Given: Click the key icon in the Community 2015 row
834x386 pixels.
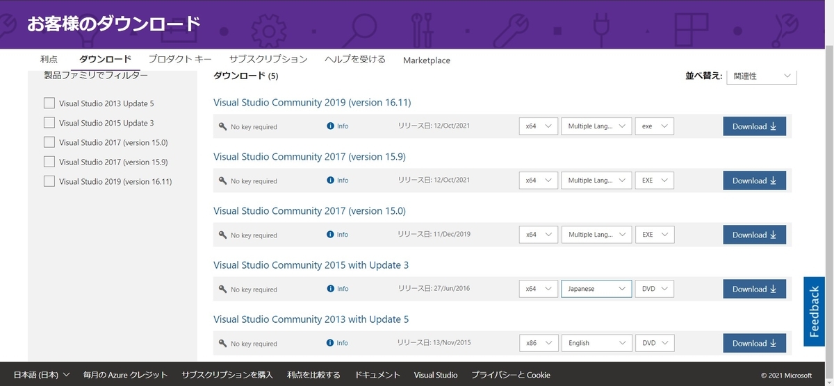Looking at the screenshot, I should pyautogui.click(x=222, y=289).
